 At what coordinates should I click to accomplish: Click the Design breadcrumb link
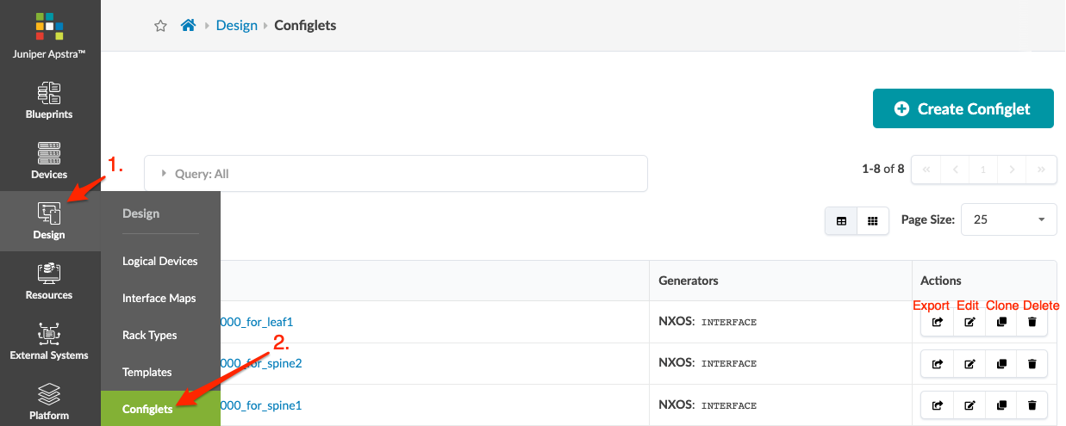237,26
